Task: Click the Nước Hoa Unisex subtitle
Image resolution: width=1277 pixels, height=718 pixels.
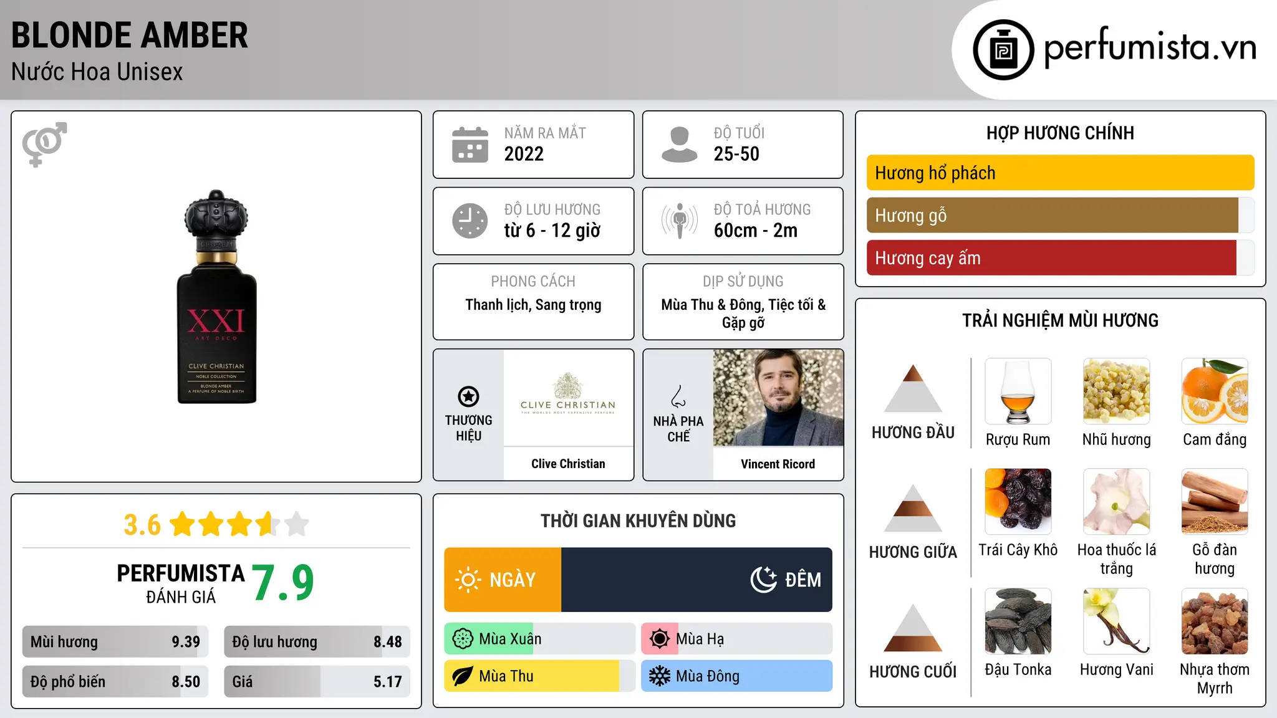Action: point(97,72)
